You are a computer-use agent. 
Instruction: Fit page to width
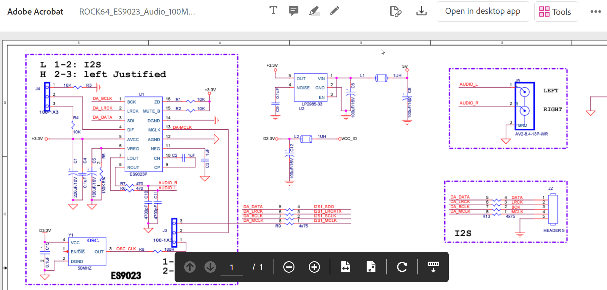click(x=345, y=267)
